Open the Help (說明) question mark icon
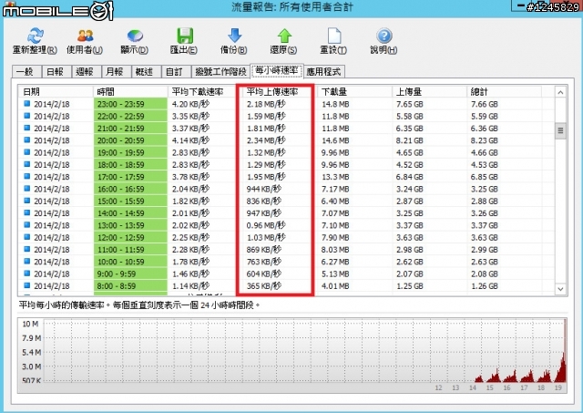The width and height of the screenshot is (583, 413). click(384, 36)
